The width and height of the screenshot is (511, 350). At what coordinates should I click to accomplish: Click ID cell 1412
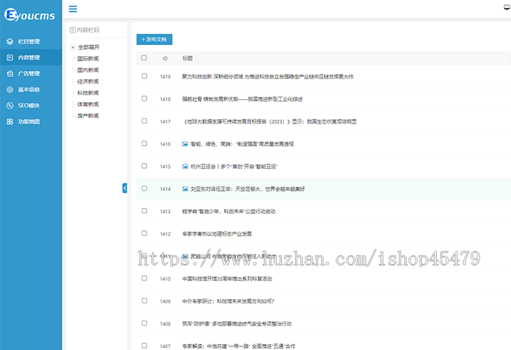(x=165, y=234)
